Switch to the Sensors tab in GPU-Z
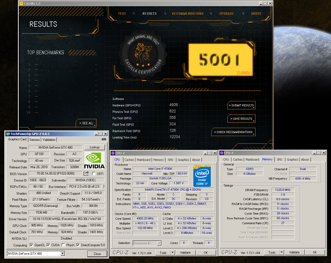331x263 pixels. coord(35,140)
